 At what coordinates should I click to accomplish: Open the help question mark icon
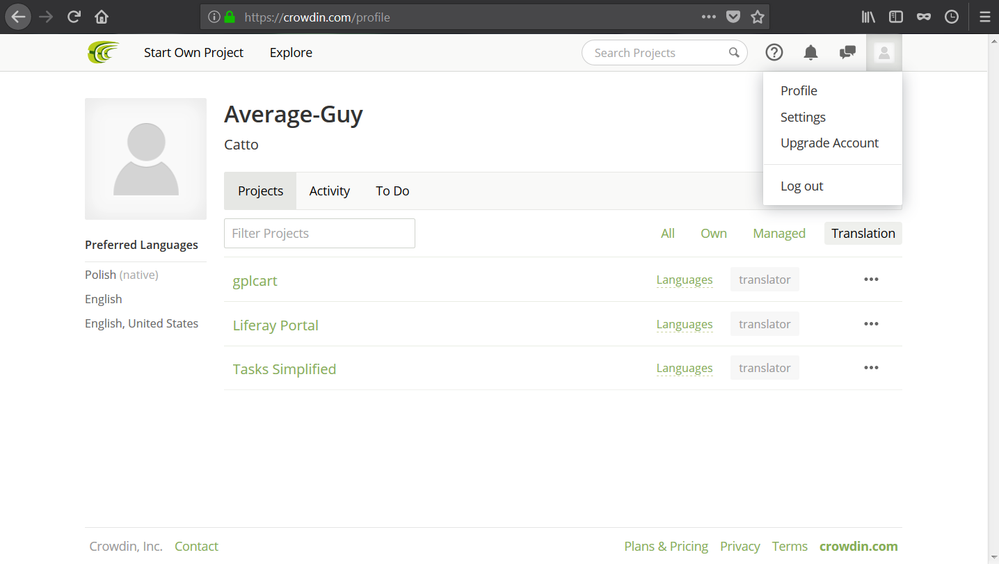coord(774,52)
